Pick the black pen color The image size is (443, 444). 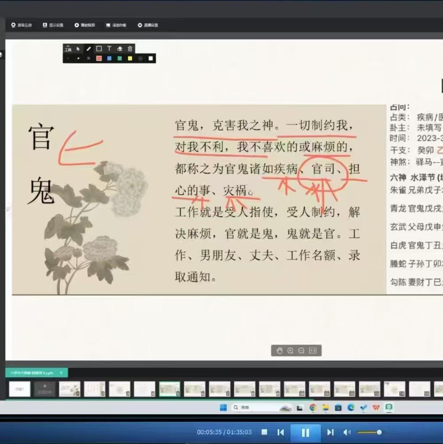(140, 58)
